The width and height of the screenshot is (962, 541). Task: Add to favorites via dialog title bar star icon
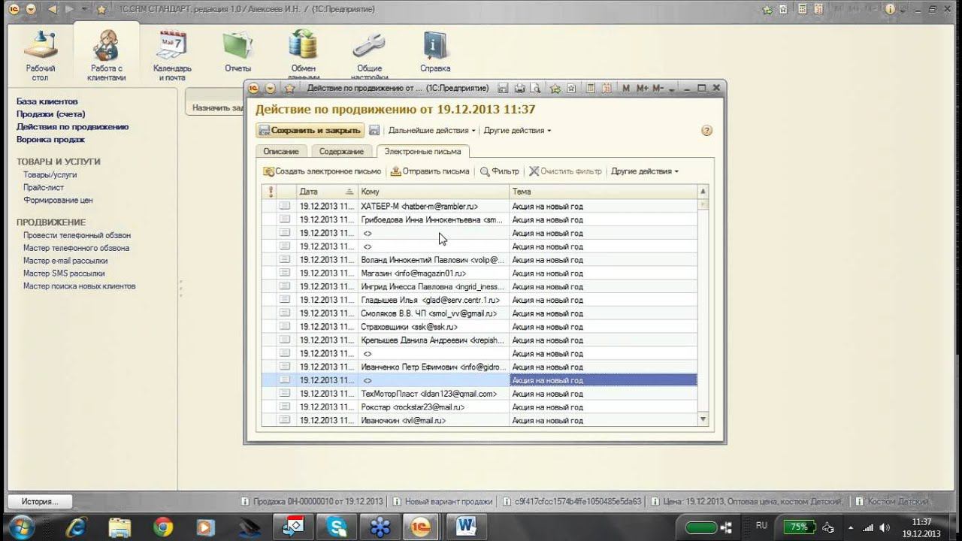point(555,89)
